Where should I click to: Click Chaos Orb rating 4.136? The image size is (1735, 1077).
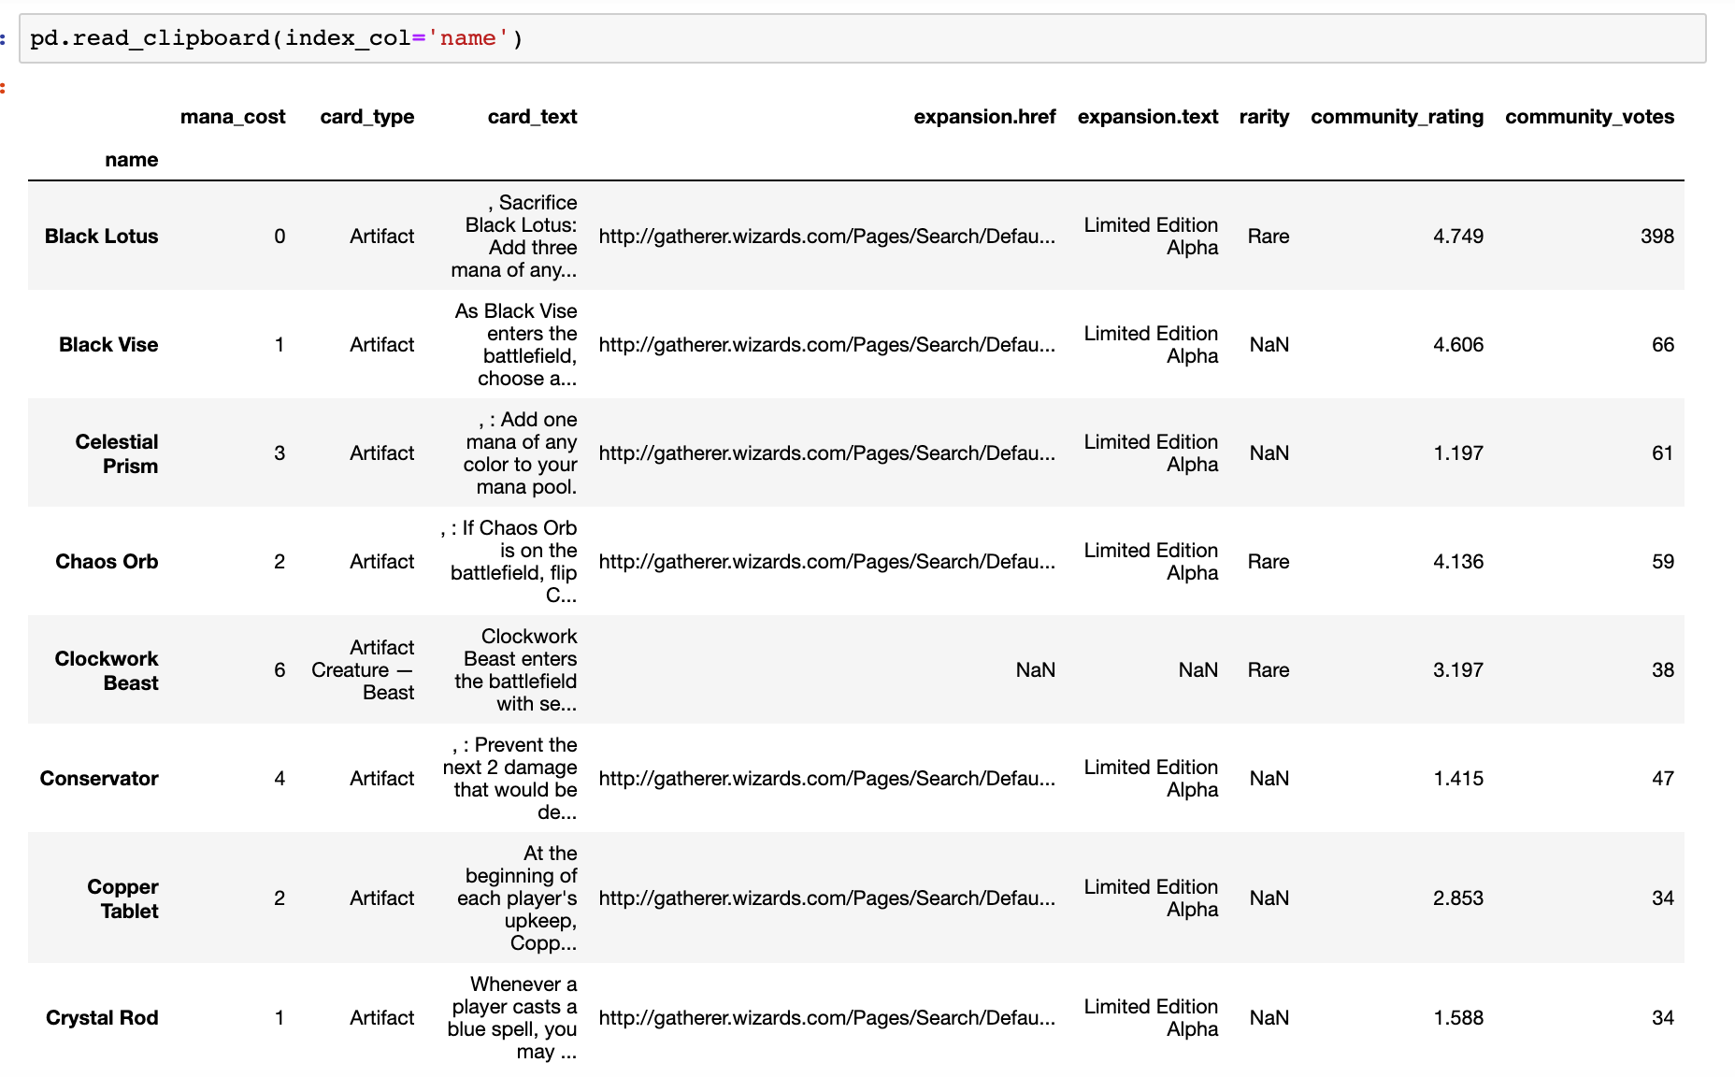coord(1458,562)
